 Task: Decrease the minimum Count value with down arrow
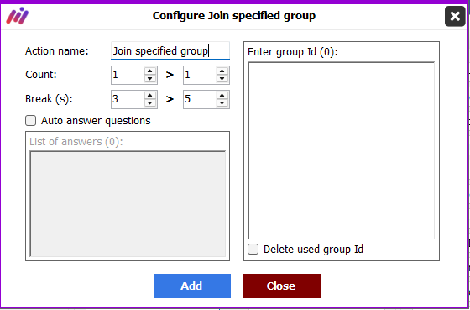(150, 79)
